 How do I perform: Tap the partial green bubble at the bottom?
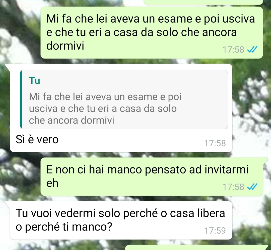coord(196,247)
